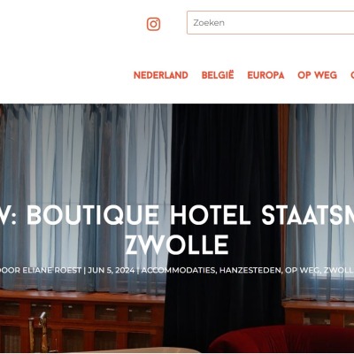The image size is (354, 354).
Task: Click the brass object at bottom left of the photo
Action: (38, 334)
